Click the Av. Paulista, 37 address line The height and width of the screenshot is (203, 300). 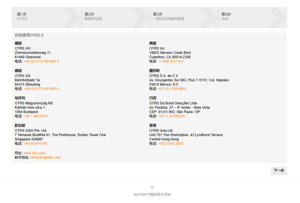(x=180, y=108)
